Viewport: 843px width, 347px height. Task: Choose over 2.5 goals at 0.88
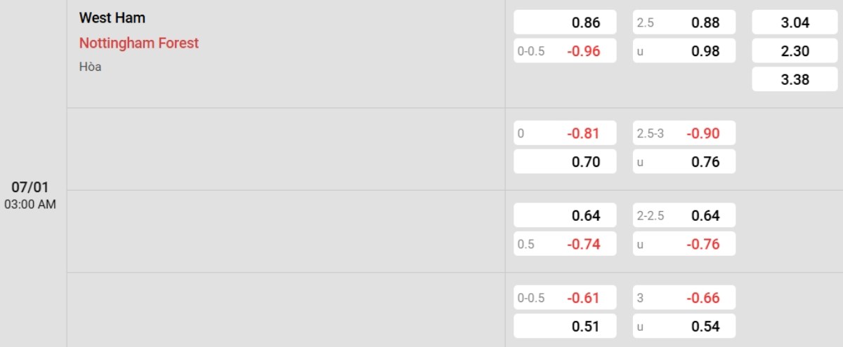(684, 22)
